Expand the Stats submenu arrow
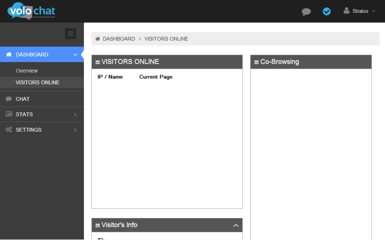Screen dimensions: 385x244 tap(75, 114)
